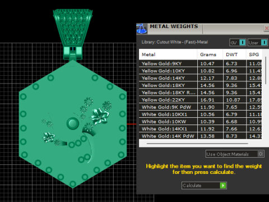Sort by the Metal column header
This screenshot has height=202, width=269.
(168, 54)
